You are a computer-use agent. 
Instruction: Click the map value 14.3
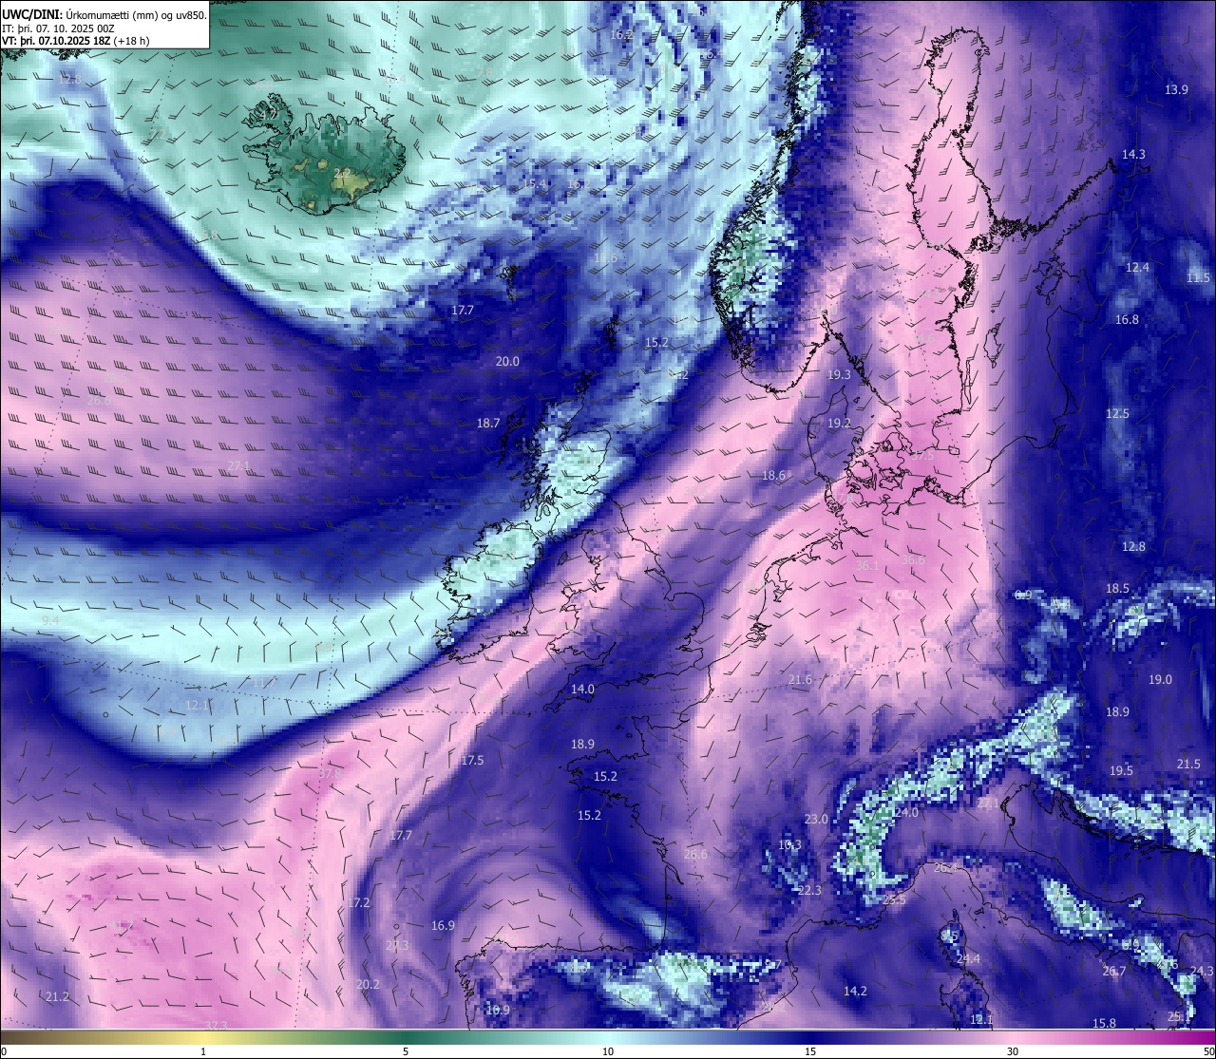(1133, 154)
